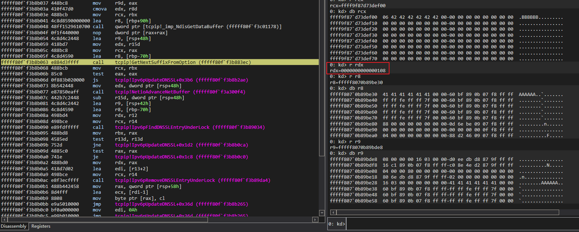
Task: Click the rcx=ffff9f87d73def00 register output
Action: click(x=358, y=5)
